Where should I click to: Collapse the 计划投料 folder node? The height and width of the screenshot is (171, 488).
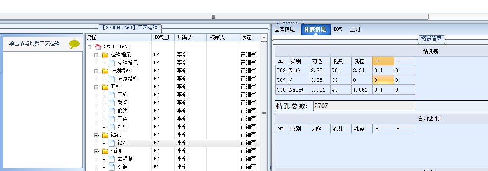click(x=96, y=71)
